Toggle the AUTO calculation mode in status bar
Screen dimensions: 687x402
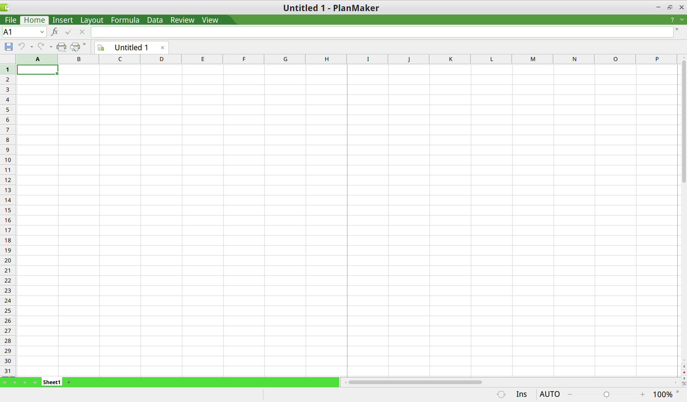549,394
